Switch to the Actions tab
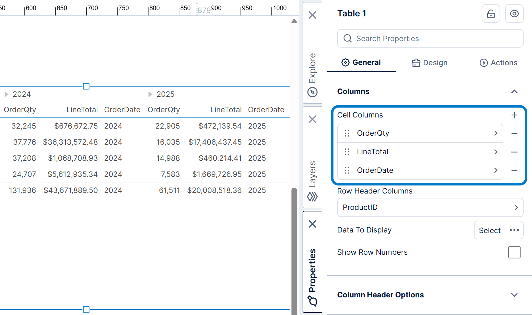 (x=498, y=63)
